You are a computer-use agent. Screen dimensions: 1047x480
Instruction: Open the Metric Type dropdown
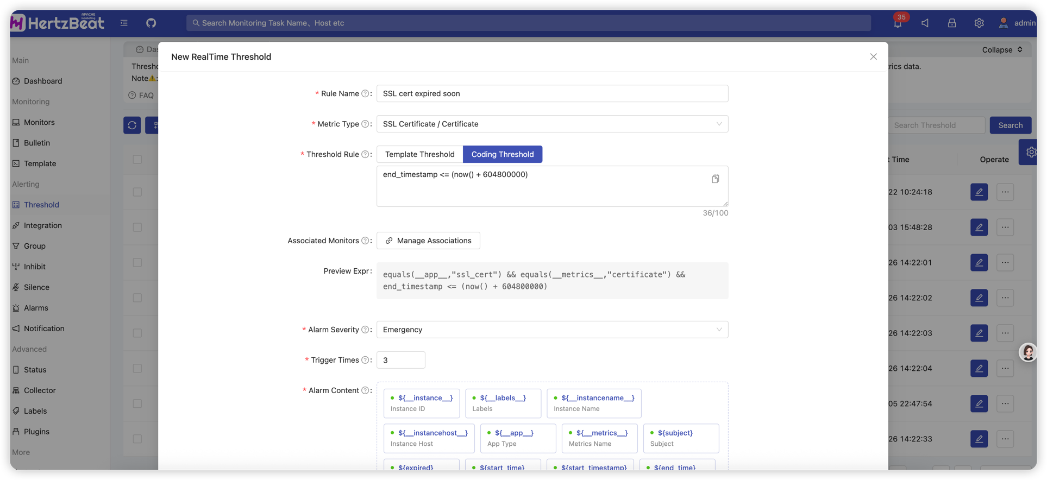tap(552, 124)
